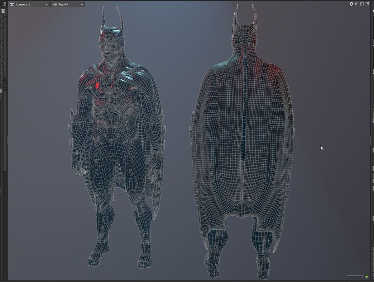Click the trash can delete icon
Viewport: 374px width, 282px height.
tap(3, 11)
